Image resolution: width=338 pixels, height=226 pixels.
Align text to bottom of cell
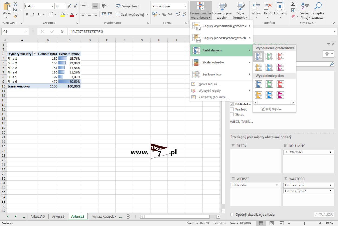[95, 6]
